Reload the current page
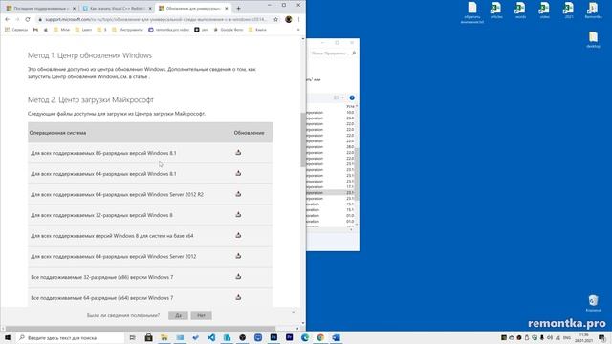 pyautogui.click(x=28, y=19)
